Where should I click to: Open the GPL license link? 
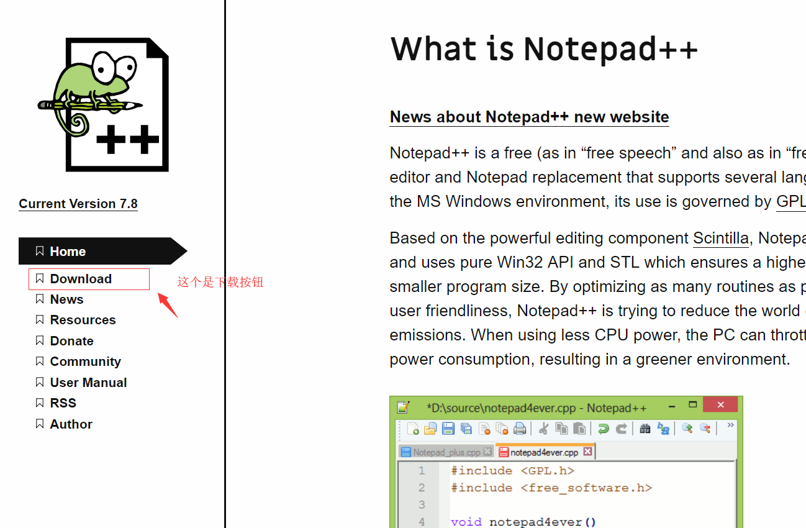coord(790,201)
